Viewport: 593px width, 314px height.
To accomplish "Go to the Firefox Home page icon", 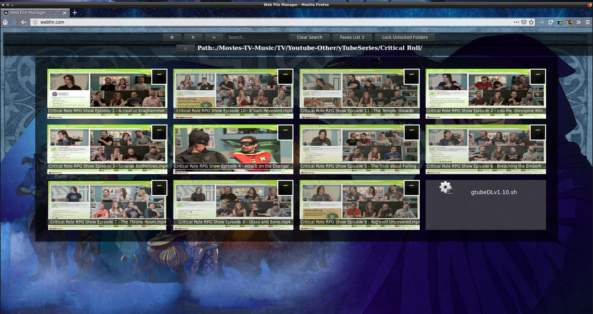I will [5, 22].
